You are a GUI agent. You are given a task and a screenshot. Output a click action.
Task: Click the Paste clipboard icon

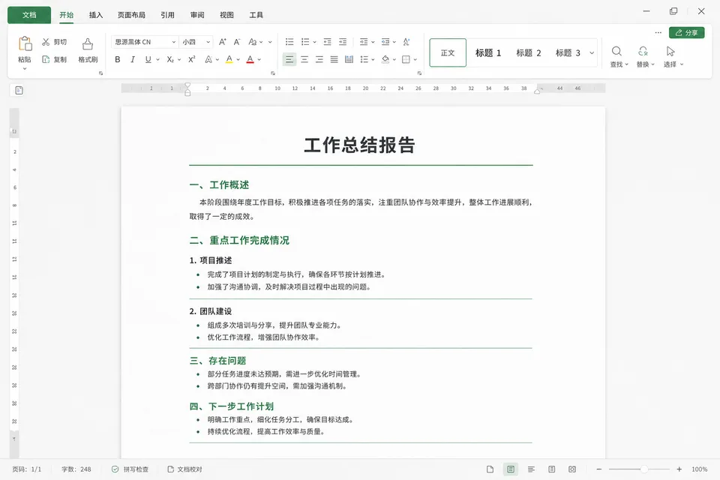pyautogui.click(x=25, y=43)
